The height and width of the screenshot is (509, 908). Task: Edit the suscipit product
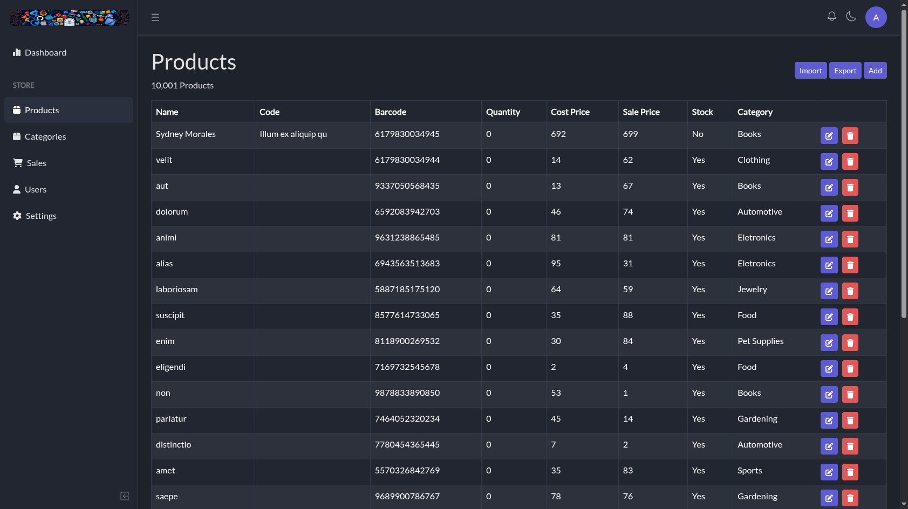(x=829, y=317)
